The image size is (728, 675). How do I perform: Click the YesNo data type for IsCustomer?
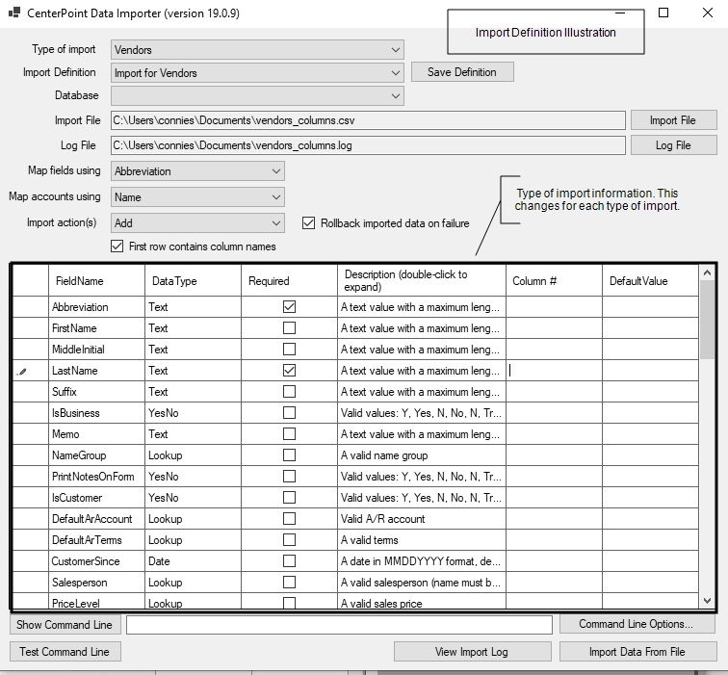(194, 498)
